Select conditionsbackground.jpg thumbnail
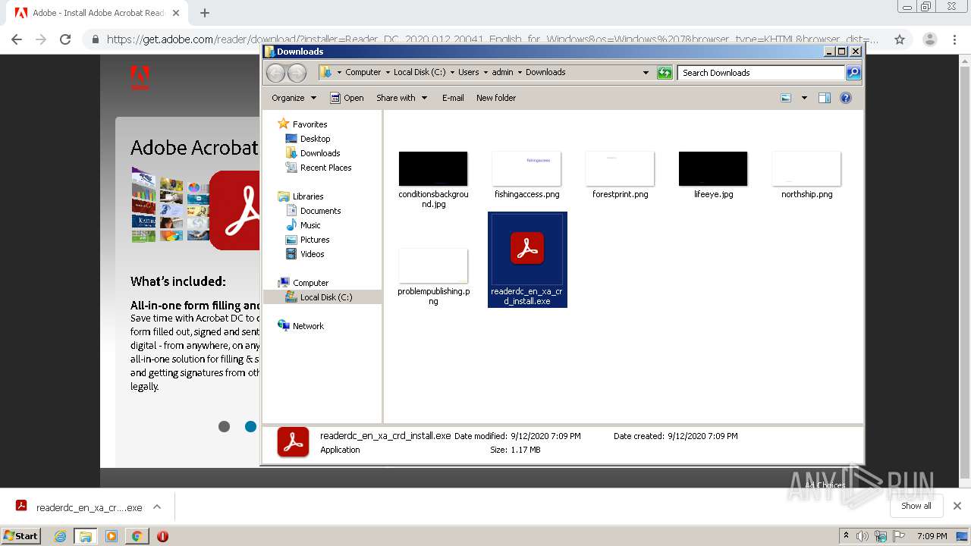 pyautogui.click(x=433, y=168)
